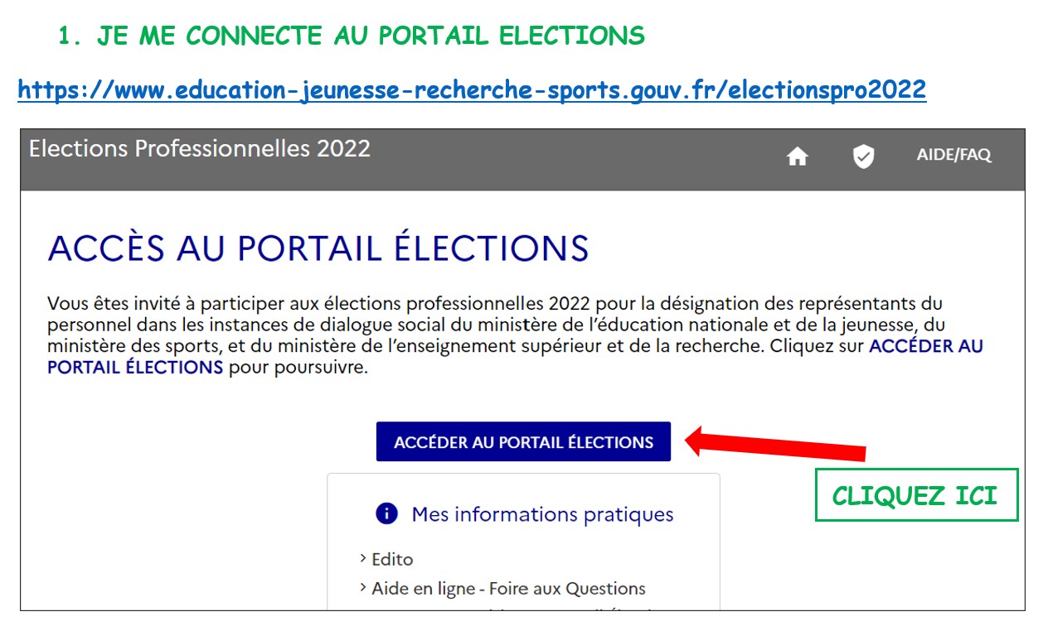Click the green JE ME CONNECTE heading
The height and width of the screenshot is (631, 1048).
pyautogui.click(x=352, y=36)
